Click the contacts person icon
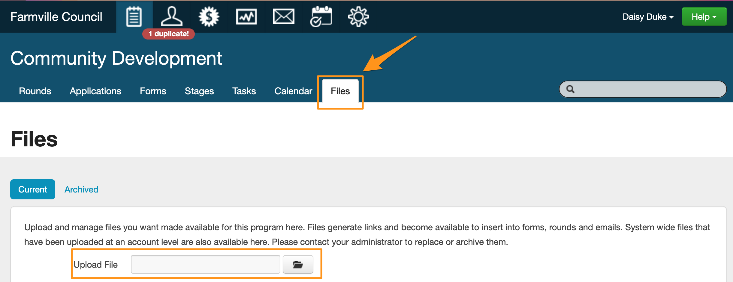Image resolution: width=733 pixels, height=282 pixels. click(x=171, y=17)
